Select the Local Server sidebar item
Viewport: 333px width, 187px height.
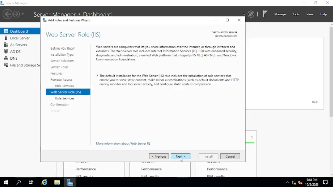[20, 38]
